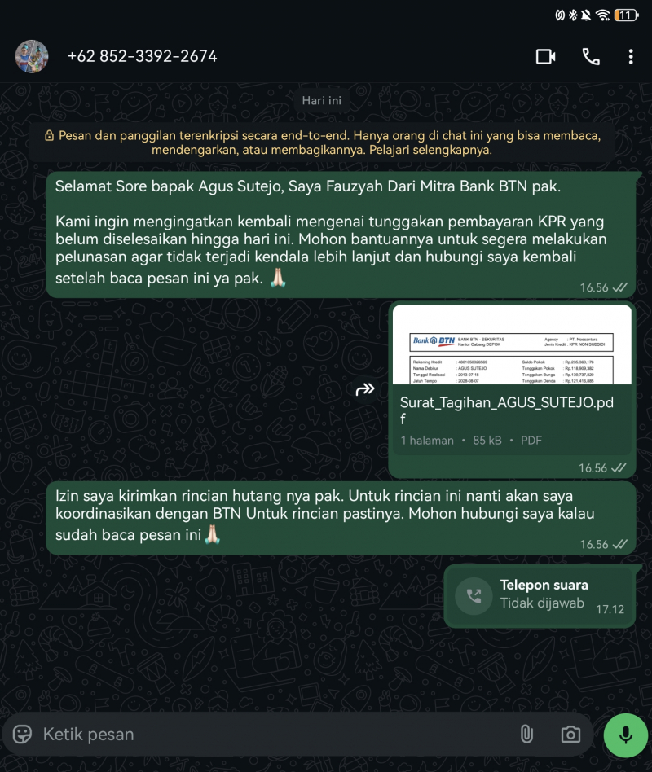Tap the Hari ini date chip
The image size is (652, 772).
[x=321, y=100]
